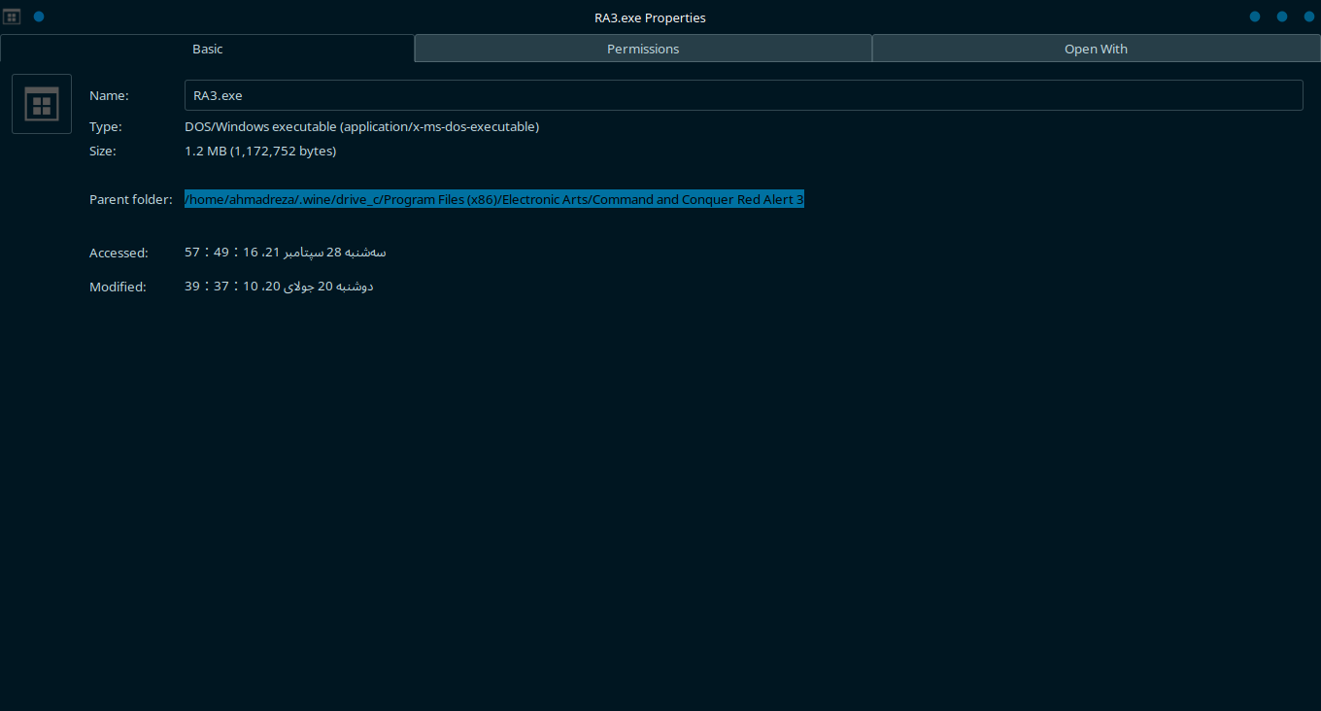
Task: Click the "Size:" label
Action: pos(103,151)
